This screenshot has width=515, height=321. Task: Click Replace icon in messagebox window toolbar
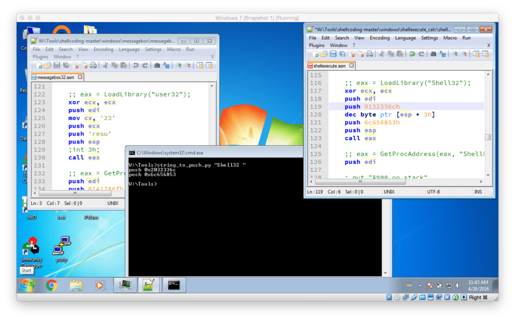(x=166, y=66)
